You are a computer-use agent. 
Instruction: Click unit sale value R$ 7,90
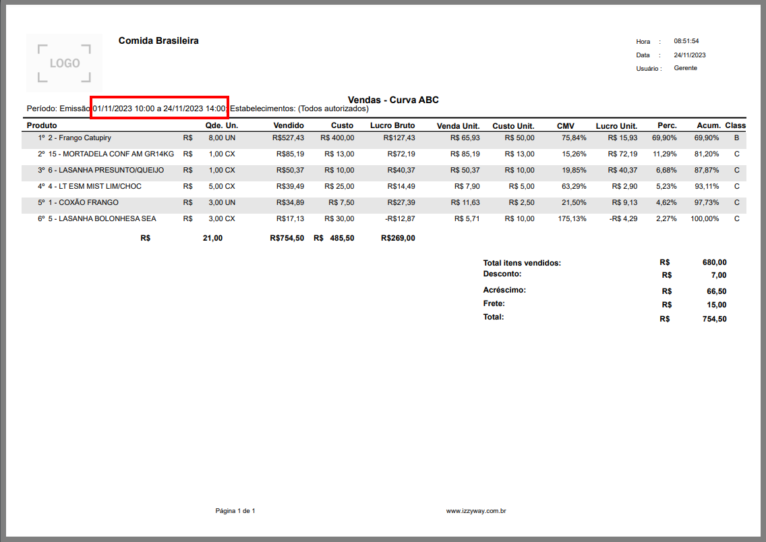point(467,187)
